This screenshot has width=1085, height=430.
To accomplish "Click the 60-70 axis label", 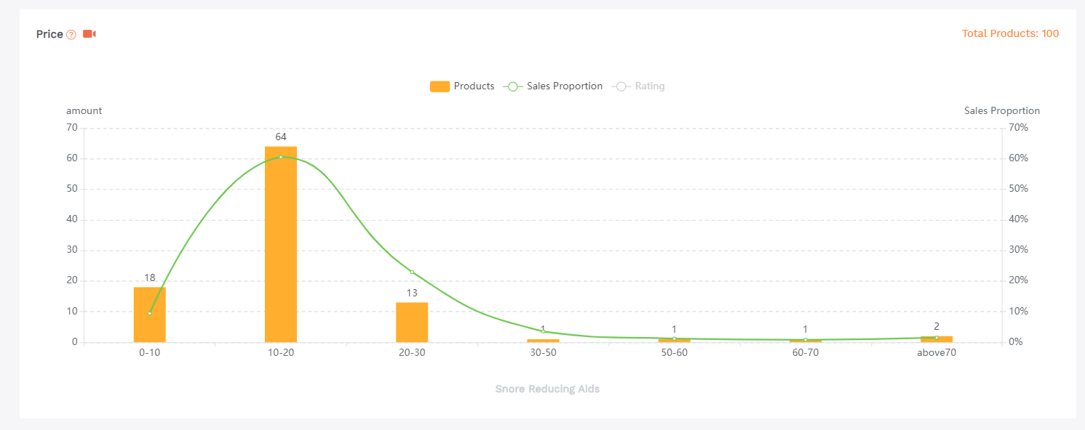I will [805, 353].
